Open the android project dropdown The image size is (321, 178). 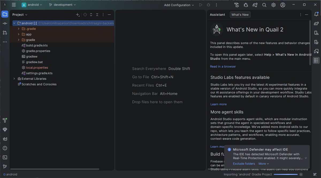tap(32, 5)
